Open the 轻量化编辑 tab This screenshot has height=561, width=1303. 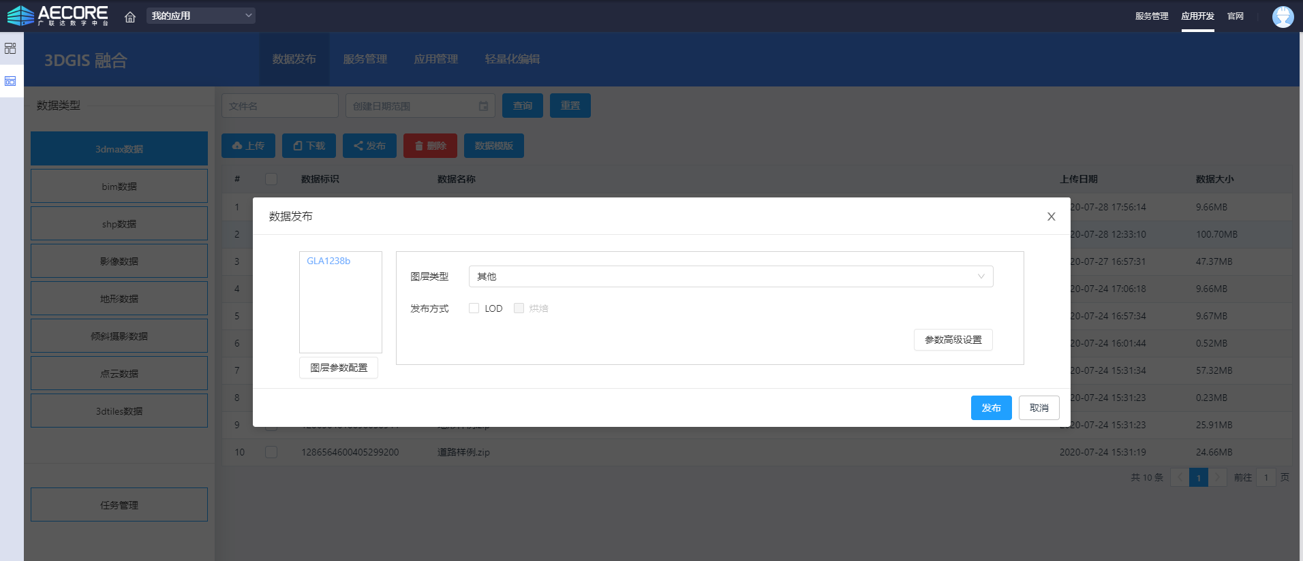(x=512, y=59)
